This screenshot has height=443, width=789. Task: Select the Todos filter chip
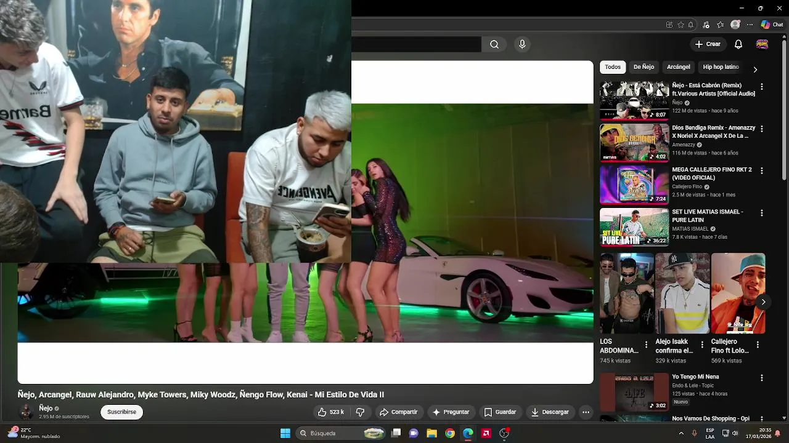613,67
